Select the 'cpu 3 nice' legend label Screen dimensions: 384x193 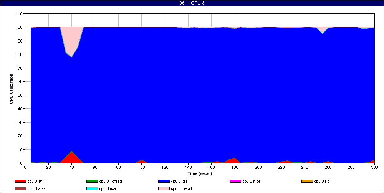[251, 181]
